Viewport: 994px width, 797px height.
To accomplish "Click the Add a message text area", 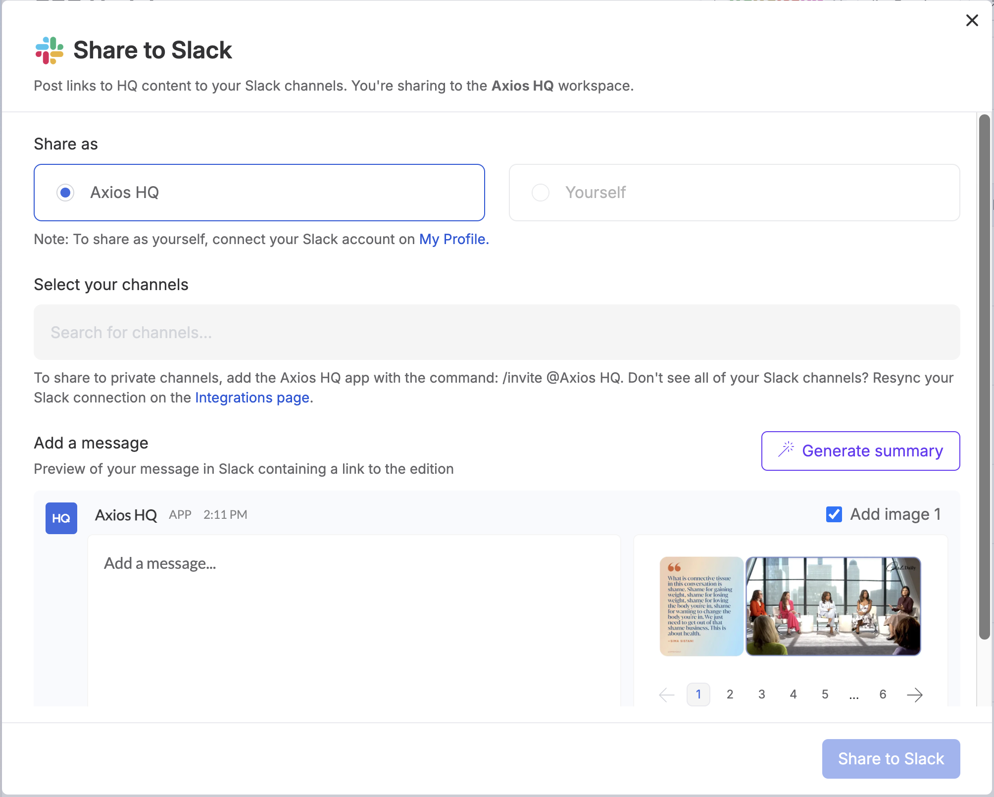I will pos(354,621).
